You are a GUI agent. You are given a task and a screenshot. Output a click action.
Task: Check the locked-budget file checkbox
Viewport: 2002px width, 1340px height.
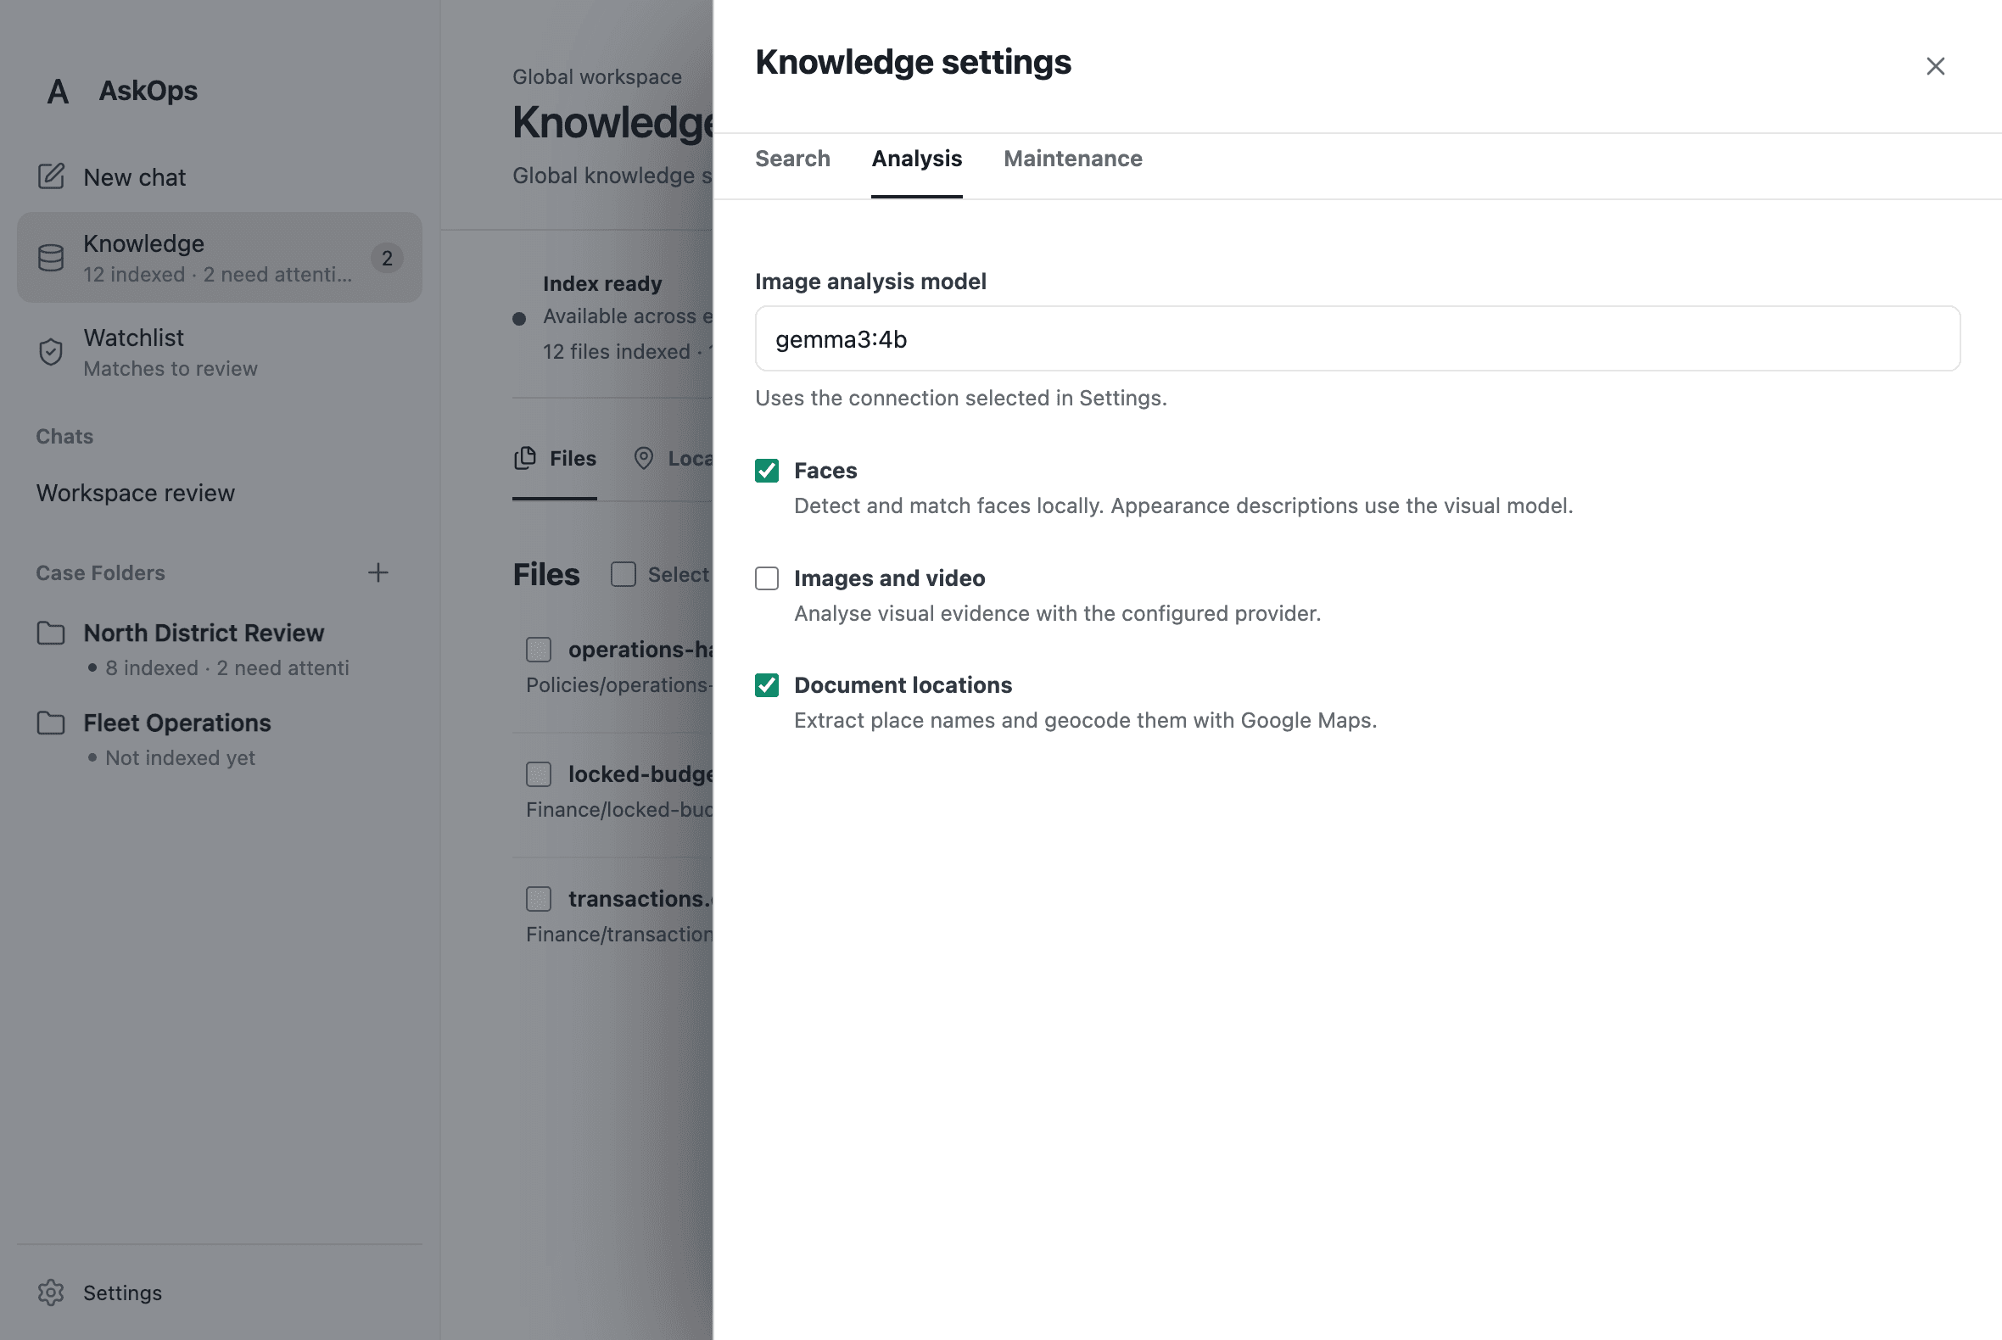click(539, 774)
